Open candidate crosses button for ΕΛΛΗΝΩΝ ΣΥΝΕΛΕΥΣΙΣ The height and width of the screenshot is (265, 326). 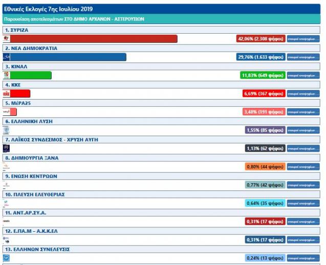[x=303, y=258]
